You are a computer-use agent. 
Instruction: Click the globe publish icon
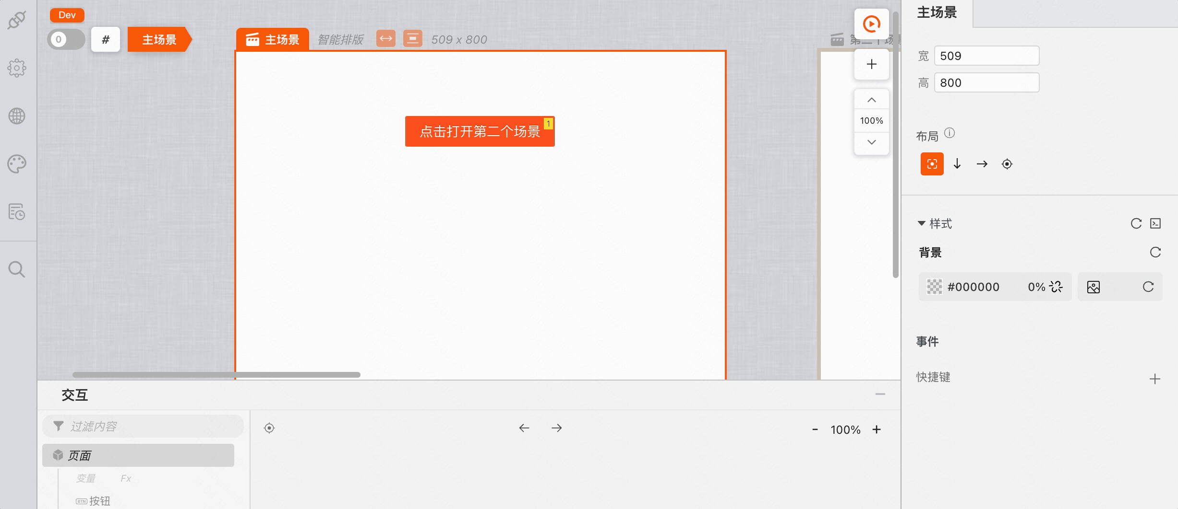[17, 116]
